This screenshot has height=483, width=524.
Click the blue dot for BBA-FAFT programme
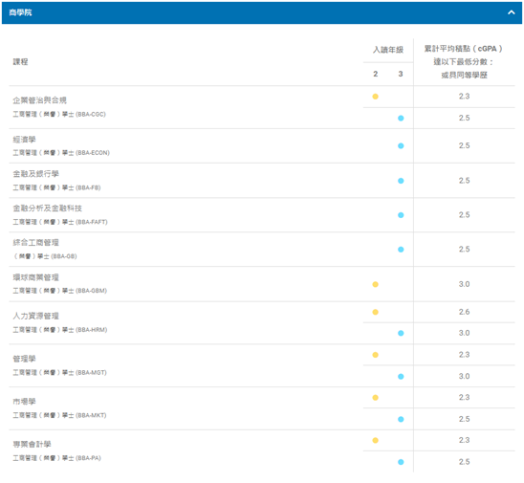pyautogui.click(x=401, y=215)
